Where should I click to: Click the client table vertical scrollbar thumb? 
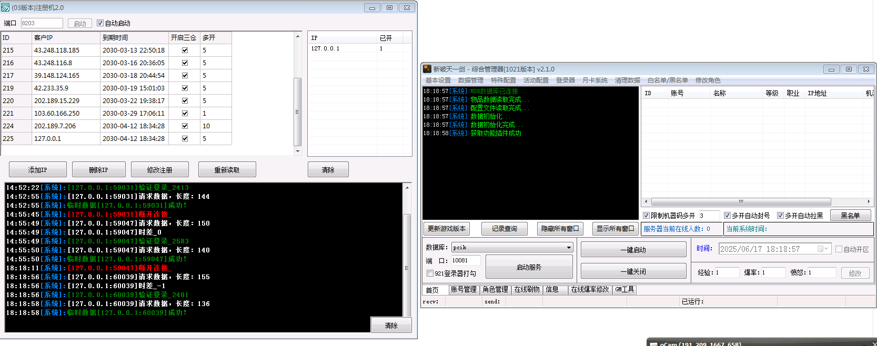(297, 112)
